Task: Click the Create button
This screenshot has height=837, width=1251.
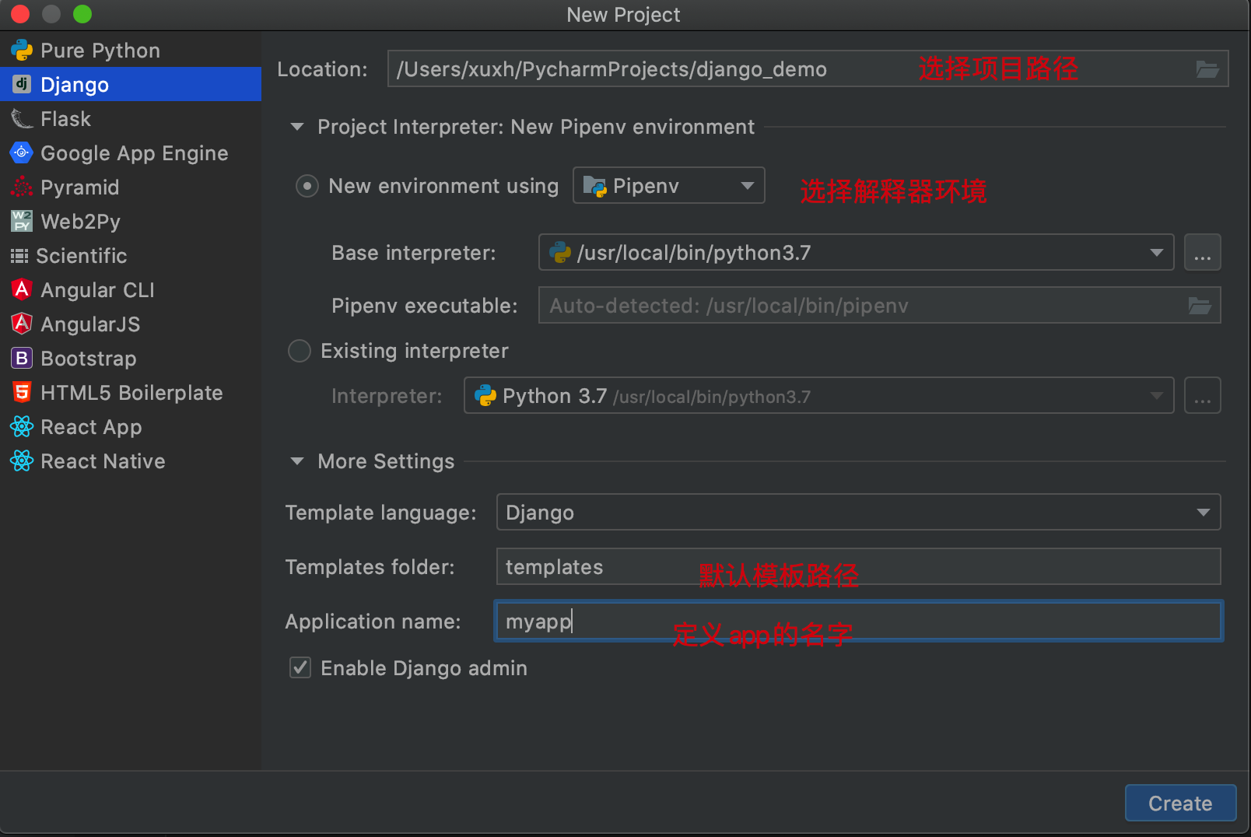Action: click(x=1180, y=803)
